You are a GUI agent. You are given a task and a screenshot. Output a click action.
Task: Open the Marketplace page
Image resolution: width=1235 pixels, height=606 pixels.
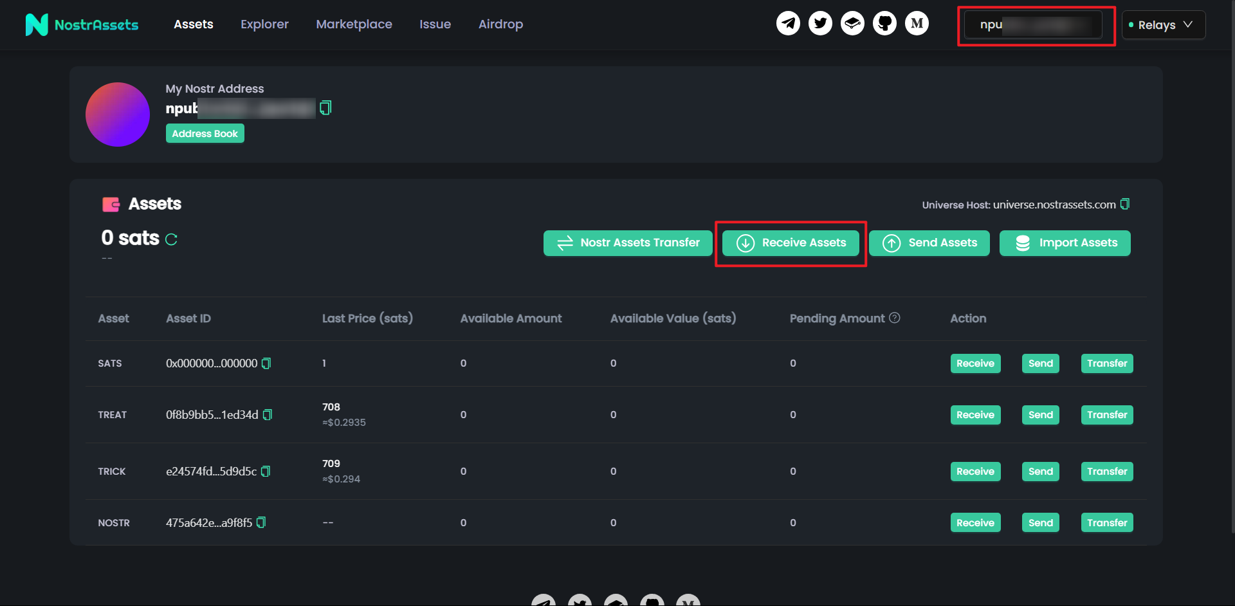pos(354,24)
